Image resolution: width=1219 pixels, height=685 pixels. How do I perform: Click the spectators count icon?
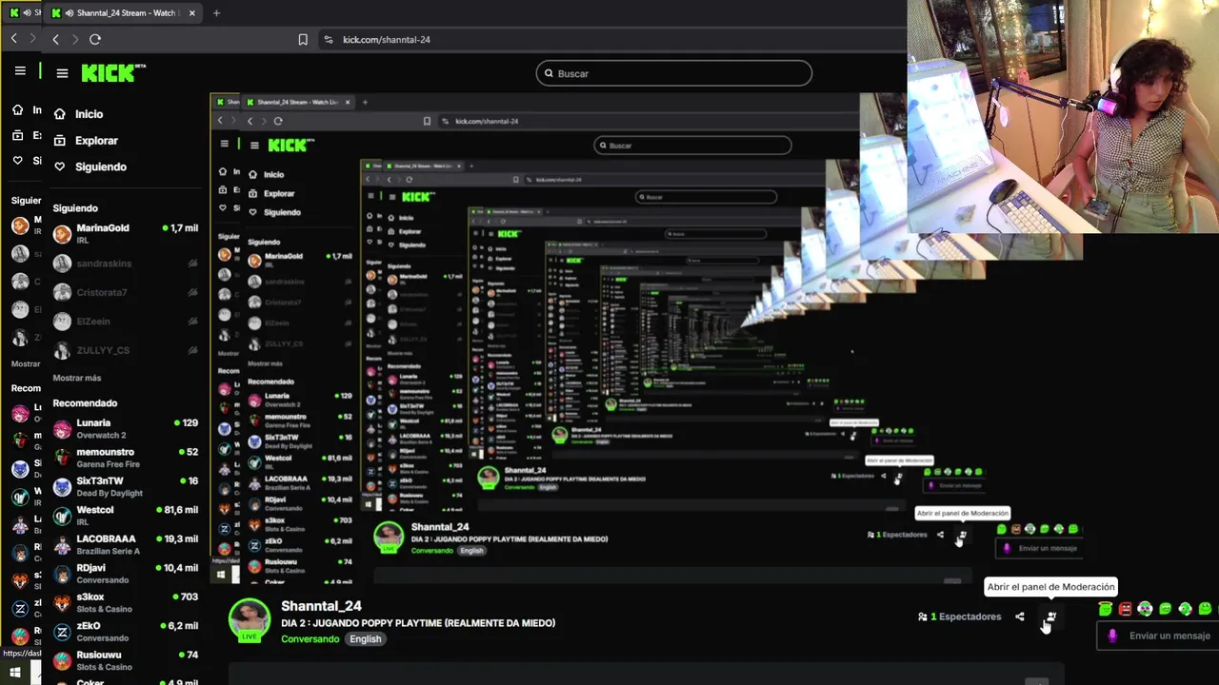coord(923,616)
